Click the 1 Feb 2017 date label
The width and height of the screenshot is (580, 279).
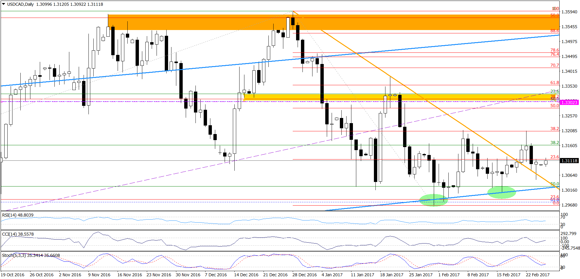point(449,275)
